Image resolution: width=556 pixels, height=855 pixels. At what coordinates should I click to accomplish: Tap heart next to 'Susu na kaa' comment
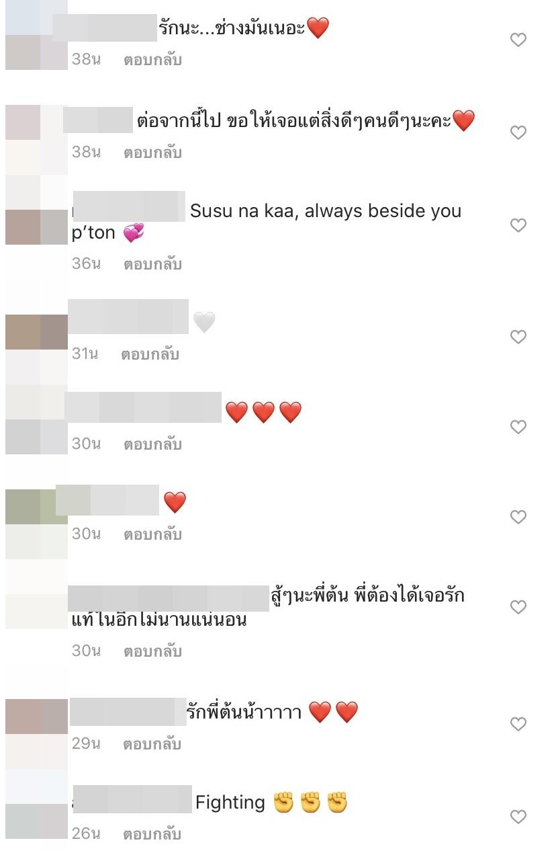click(518, 225)
